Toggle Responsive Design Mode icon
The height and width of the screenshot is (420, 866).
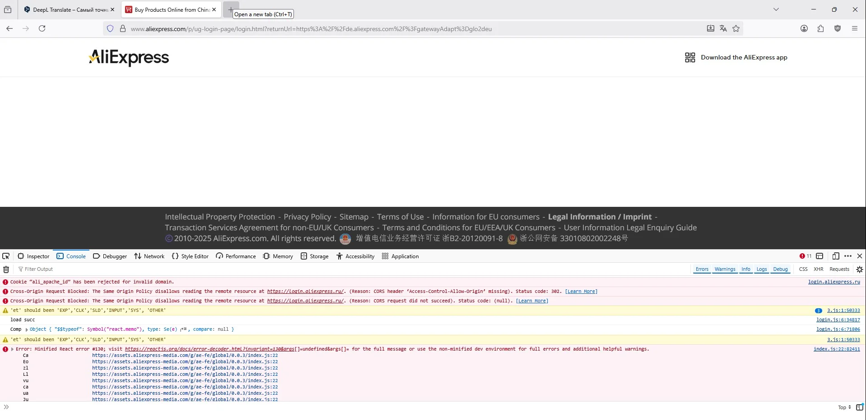click(836, 256)
